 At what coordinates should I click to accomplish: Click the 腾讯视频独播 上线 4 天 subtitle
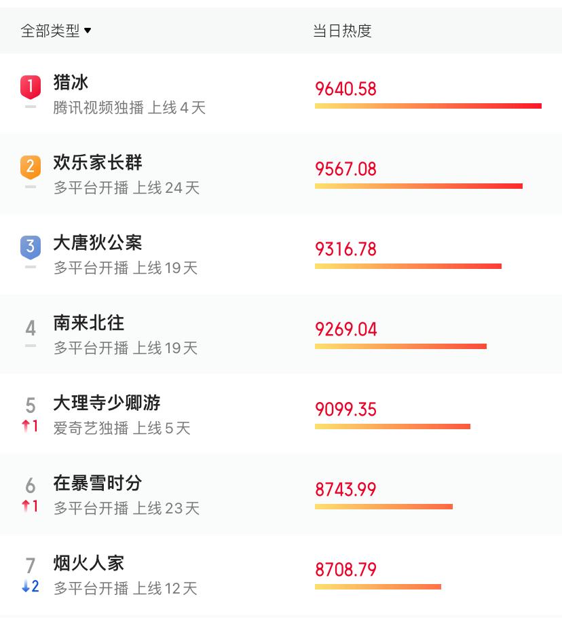click(130, 108)
